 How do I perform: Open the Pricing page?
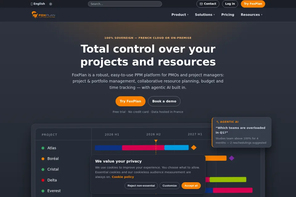[x=228, y=15]
